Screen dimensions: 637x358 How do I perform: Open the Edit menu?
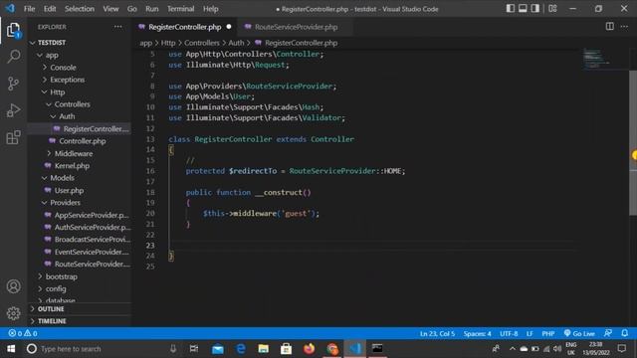click(50, 9)
